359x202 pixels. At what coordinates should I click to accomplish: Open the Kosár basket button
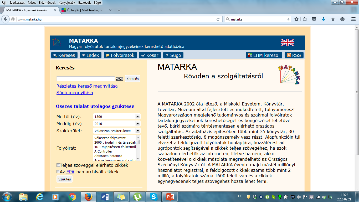[x=150, y=55]
